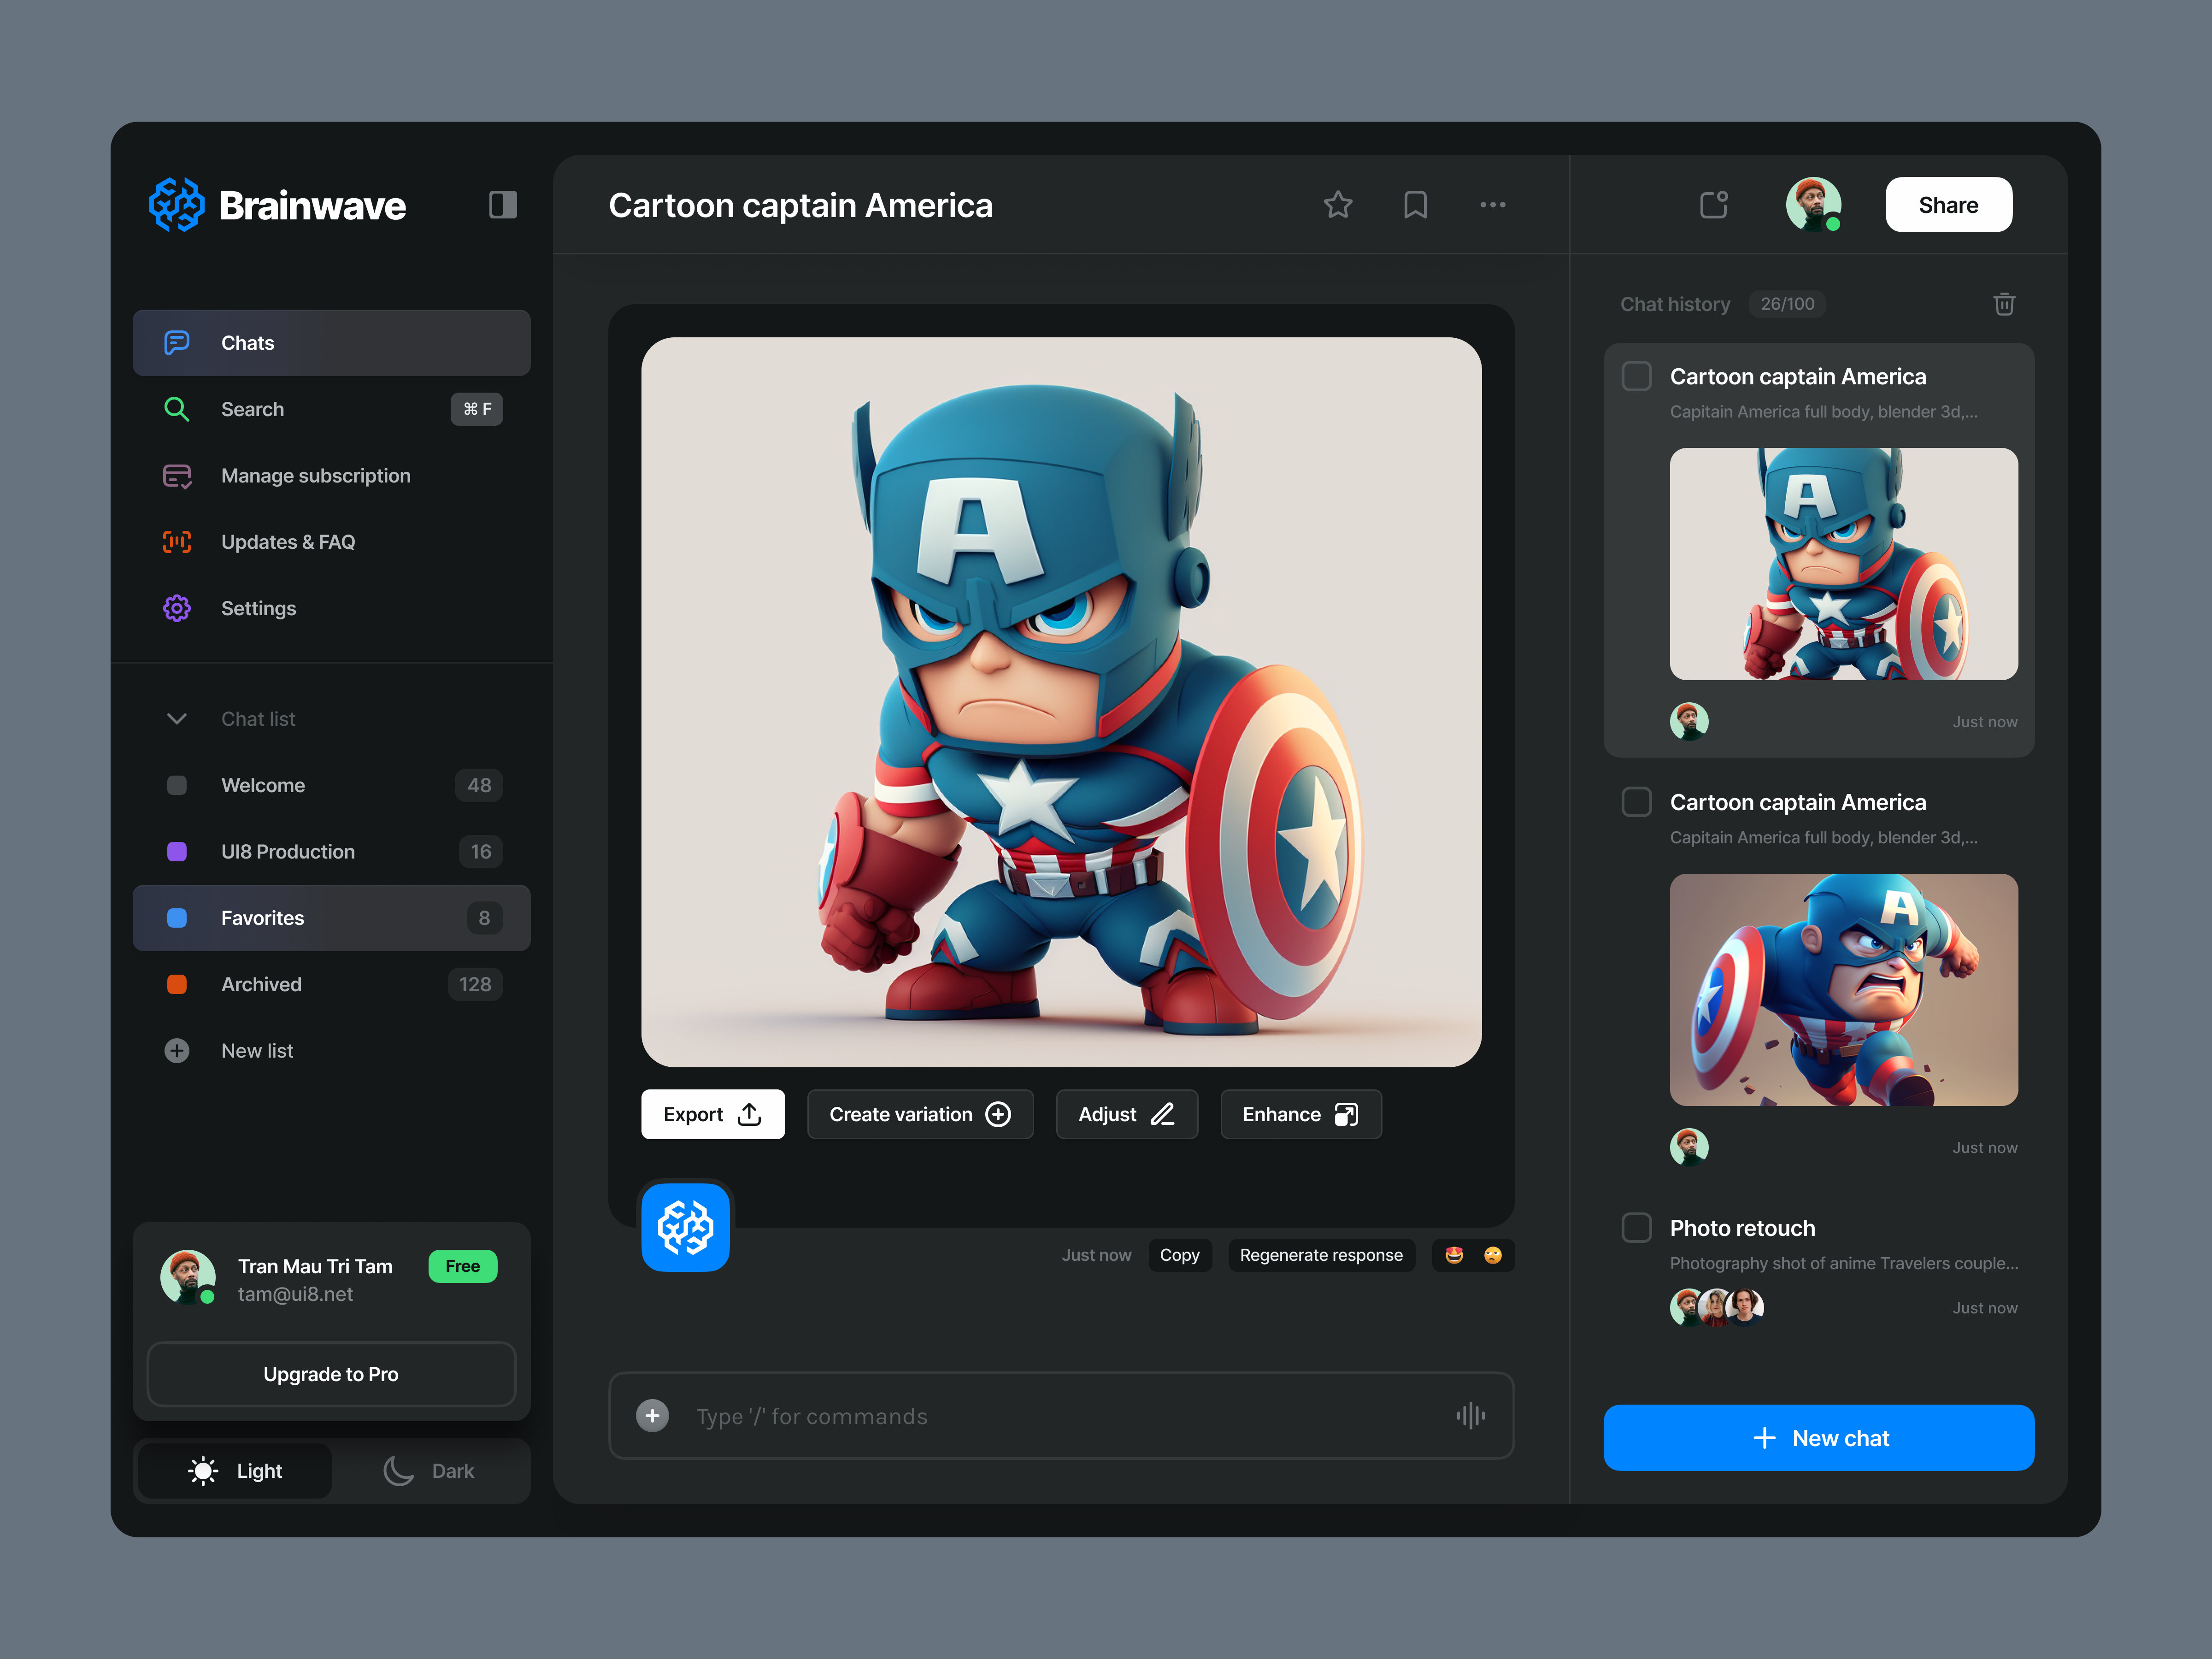
Task: Check the Photo retouch history checkbox
Action: point(1636,1227)
